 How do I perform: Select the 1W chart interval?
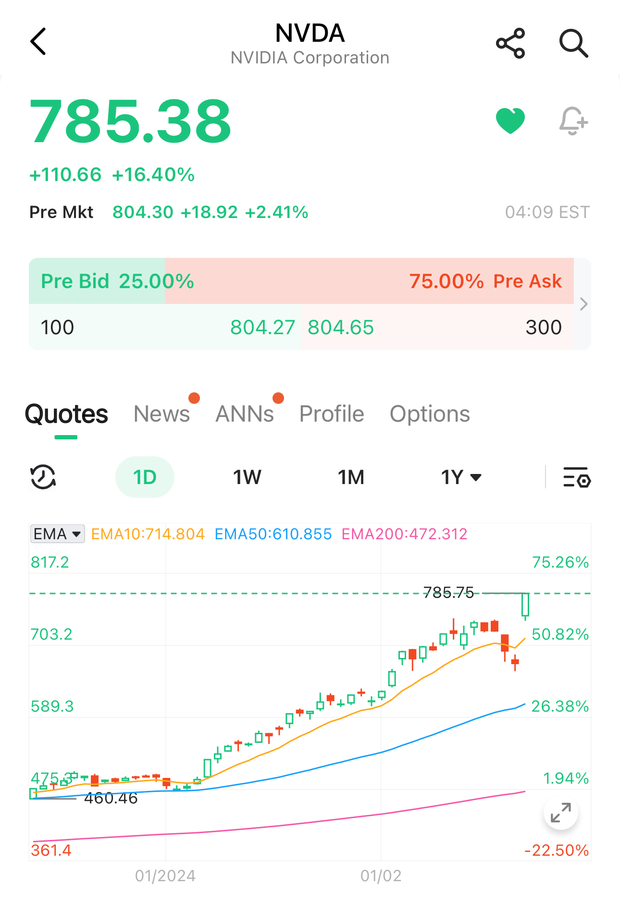click(x=247, y=477)
